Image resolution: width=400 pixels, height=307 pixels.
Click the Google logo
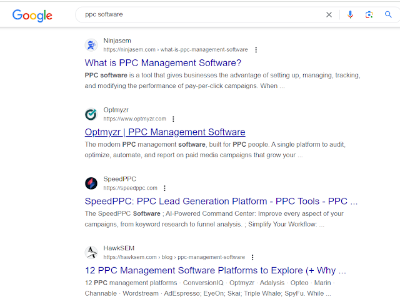32,16
